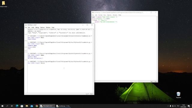Switch the input language indicator
Viewport: 192px width, 108px height.
pos(178,106)
